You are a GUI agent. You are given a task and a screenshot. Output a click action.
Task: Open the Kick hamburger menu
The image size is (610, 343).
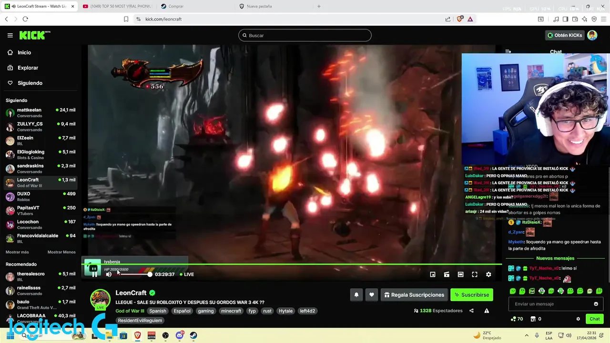(x=10, y=35)
